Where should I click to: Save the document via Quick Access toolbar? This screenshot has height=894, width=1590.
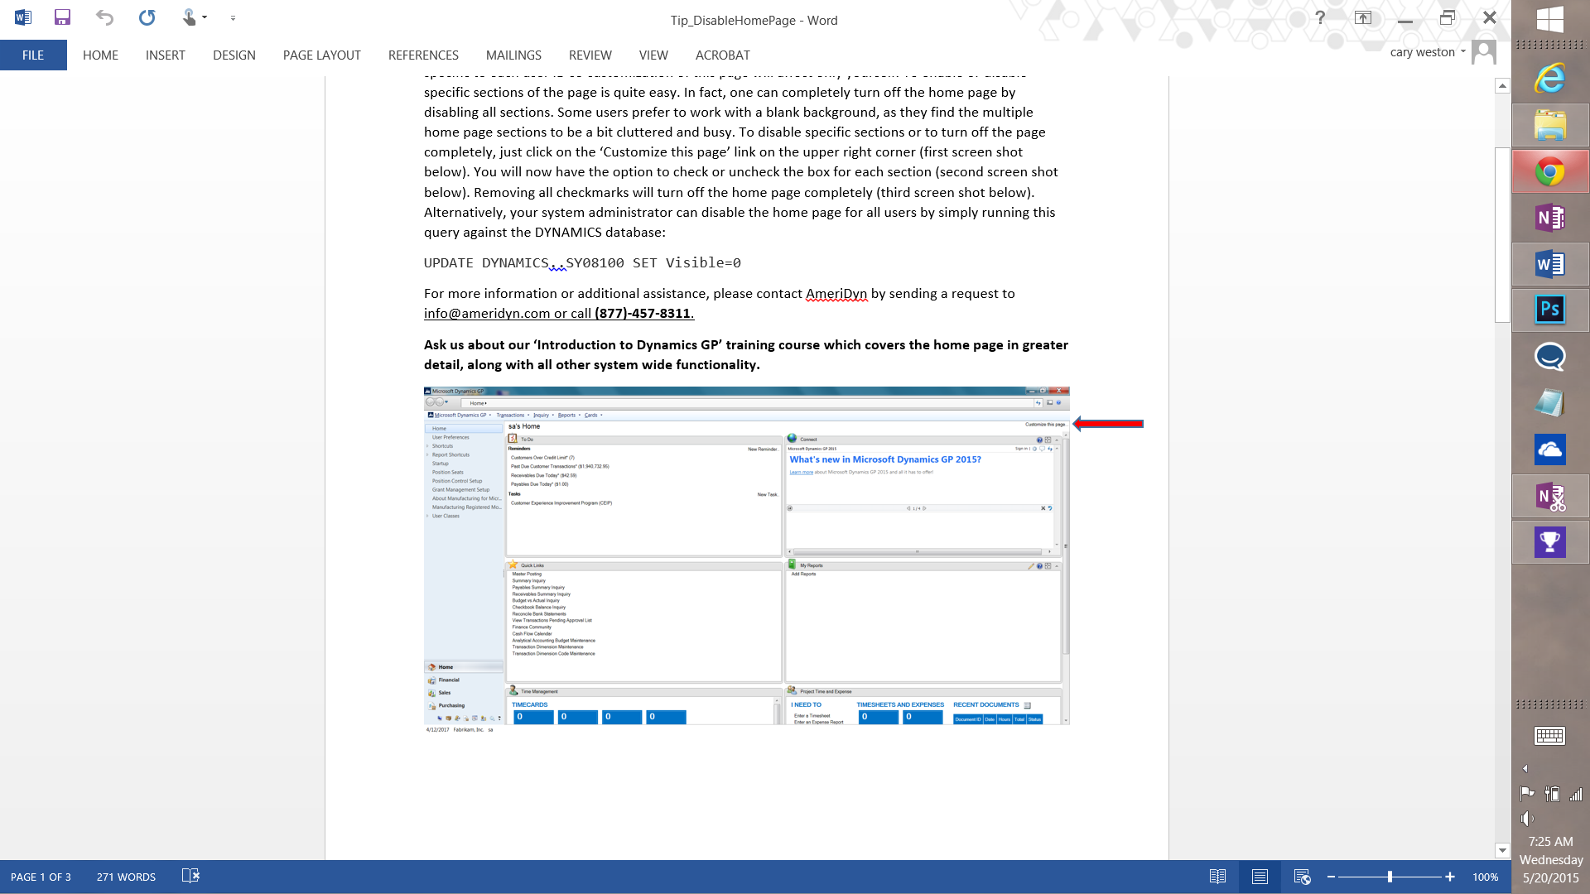pyautogui.click(x=62, y=17)
